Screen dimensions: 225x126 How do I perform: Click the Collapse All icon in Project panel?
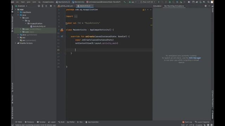46,6
